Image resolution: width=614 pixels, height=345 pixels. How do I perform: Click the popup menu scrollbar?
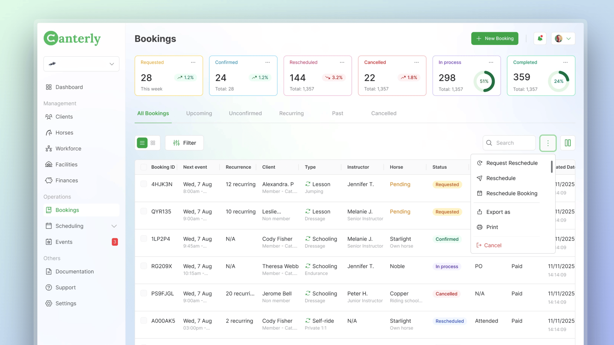pyautogui.click(x=552, y=167)
